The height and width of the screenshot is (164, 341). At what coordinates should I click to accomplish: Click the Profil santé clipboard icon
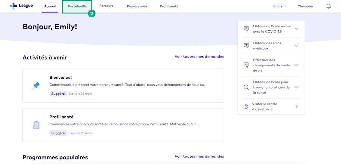[36, 125]
